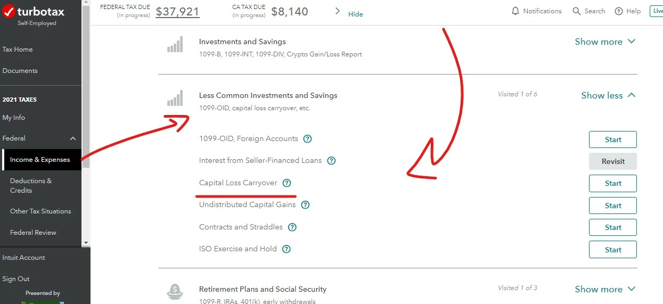Open Deductions & Credits in sidebar
Viewport: 663px width, 304px height.
pos(31,185)
